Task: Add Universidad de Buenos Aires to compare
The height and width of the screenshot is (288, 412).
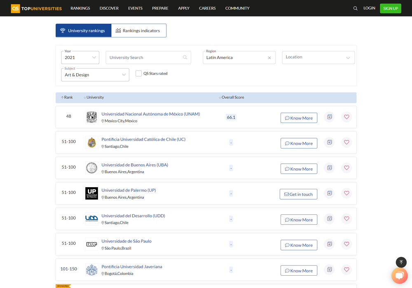Action: 330,168
